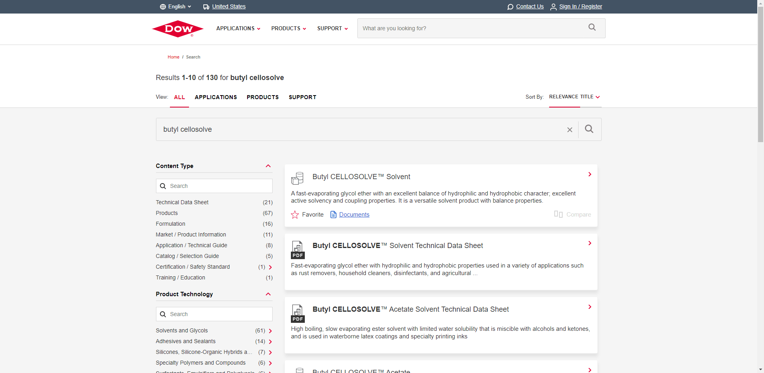
Task: Click the magnifier icon in the header search bar
Action: coord(592,27)
